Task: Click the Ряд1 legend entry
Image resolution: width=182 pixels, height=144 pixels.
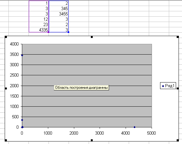Action: pos(168,86)
